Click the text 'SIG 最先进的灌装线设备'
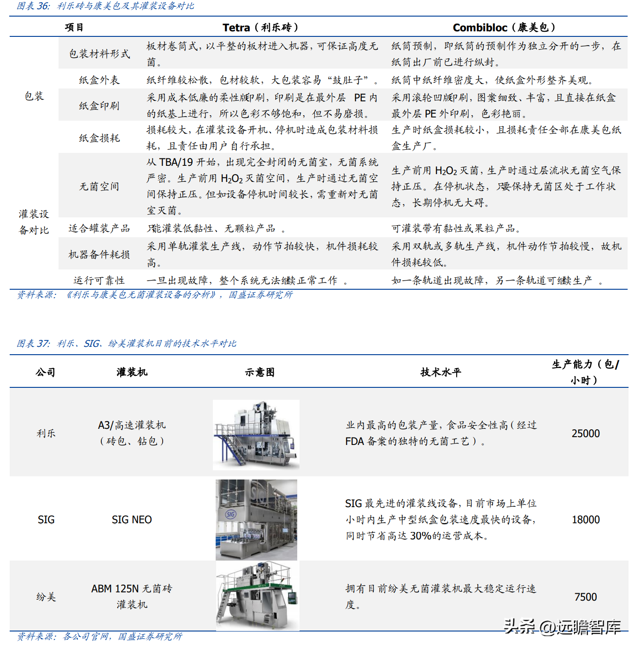Viewport: 635px width, 649px height. pos(401,503)
